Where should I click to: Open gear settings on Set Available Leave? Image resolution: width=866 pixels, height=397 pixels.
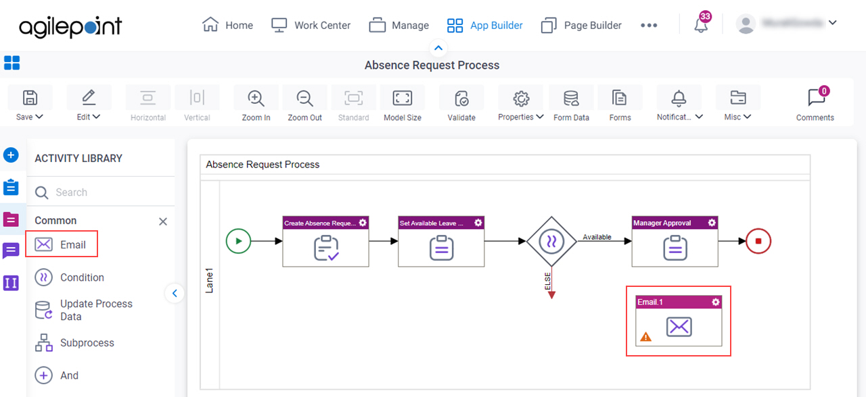pos(478,223)
